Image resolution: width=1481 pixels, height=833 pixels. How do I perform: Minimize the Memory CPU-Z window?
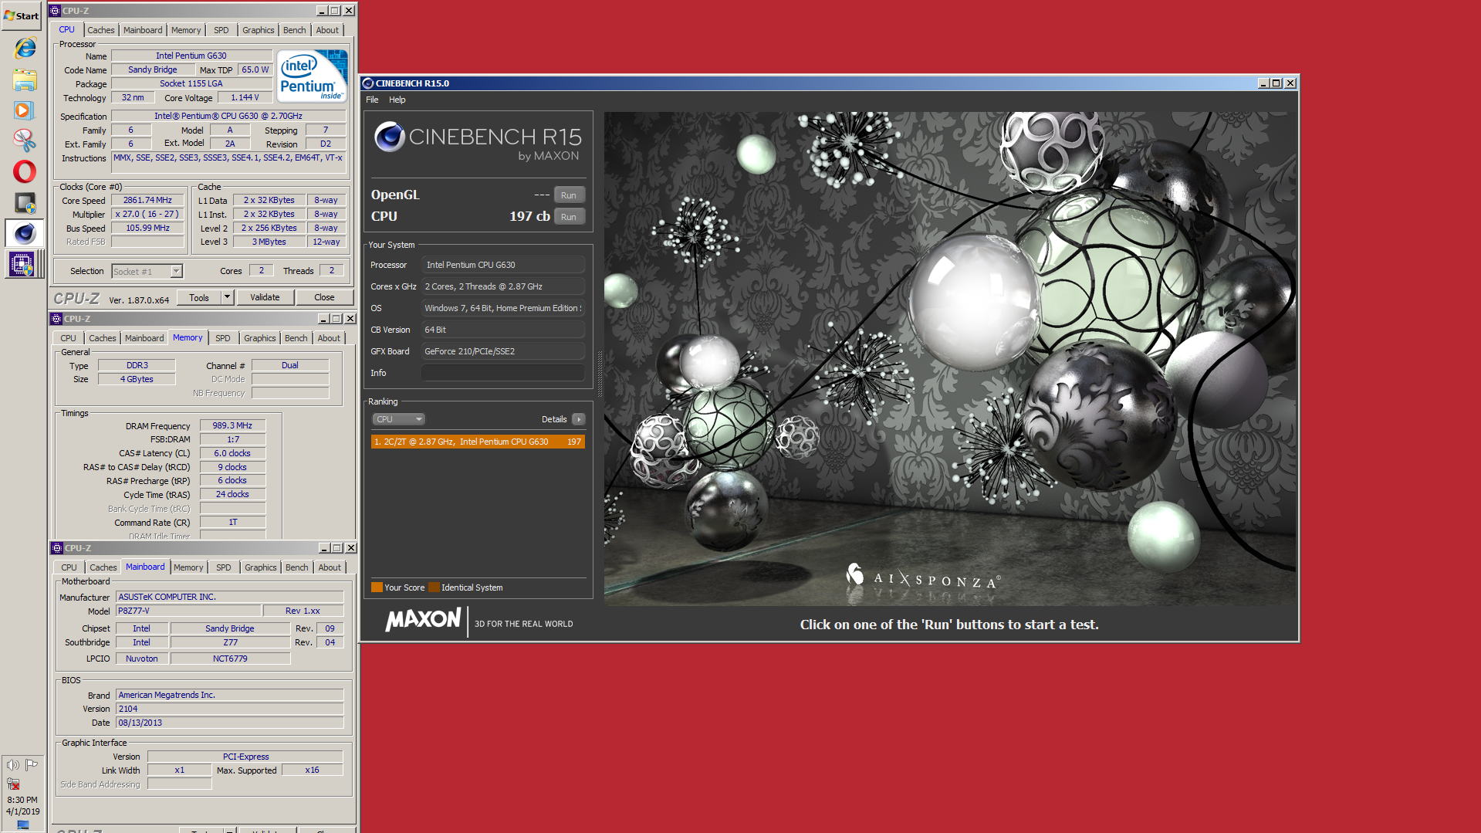point(323,319)
